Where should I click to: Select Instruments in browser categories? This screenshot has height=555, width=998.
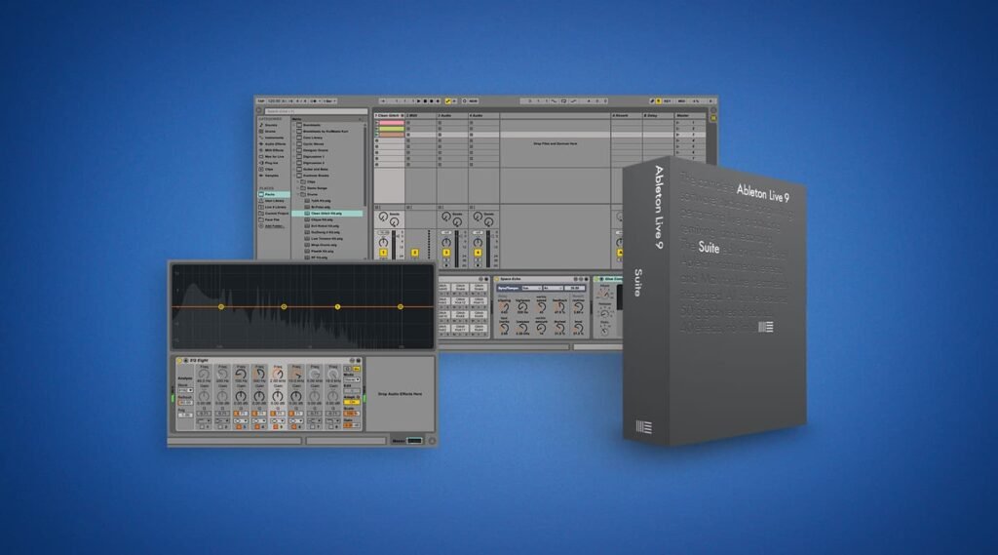274,138
